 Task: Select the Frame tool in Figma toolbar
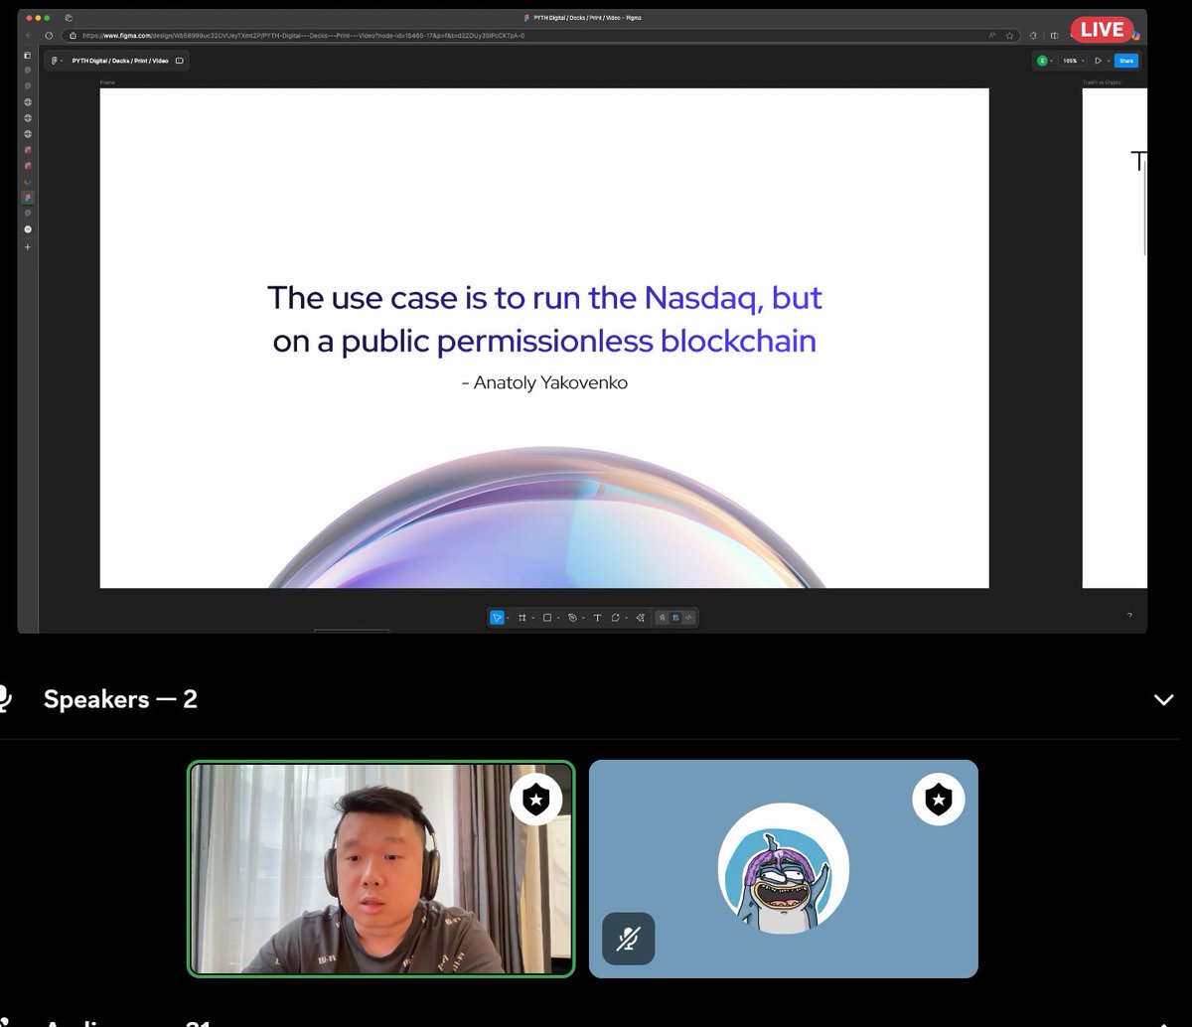[522, 618]
